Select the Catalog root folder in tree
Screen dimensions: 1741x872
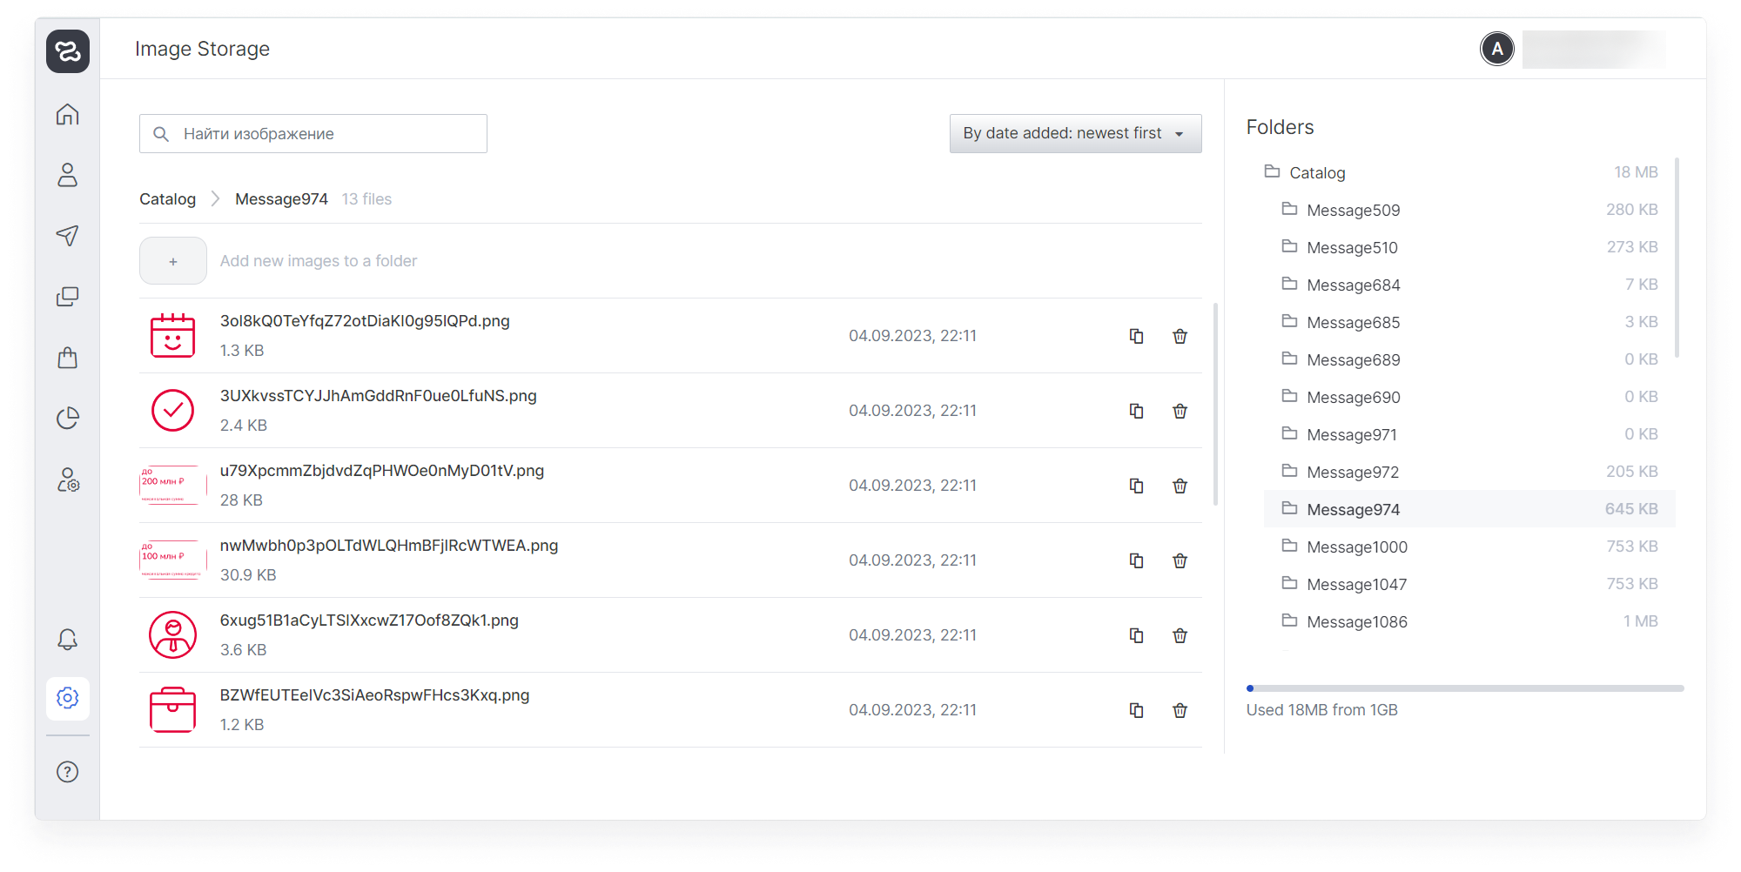1317,173
